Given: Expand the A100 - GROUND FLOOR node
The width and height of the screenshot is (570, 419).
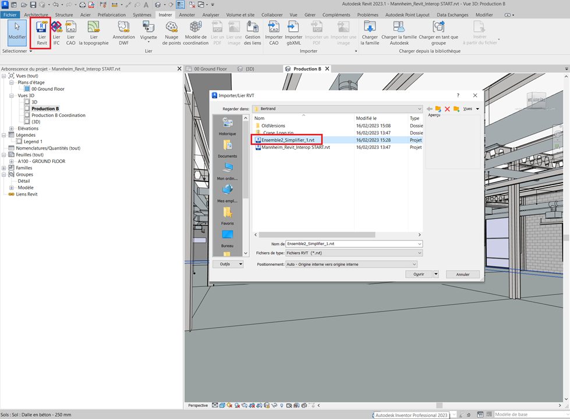Looking at the screenshot, I should point(11,161).
